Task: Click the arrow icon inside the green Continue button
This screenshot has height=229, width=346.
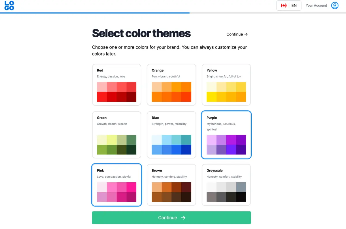Action: coord(183,218)
